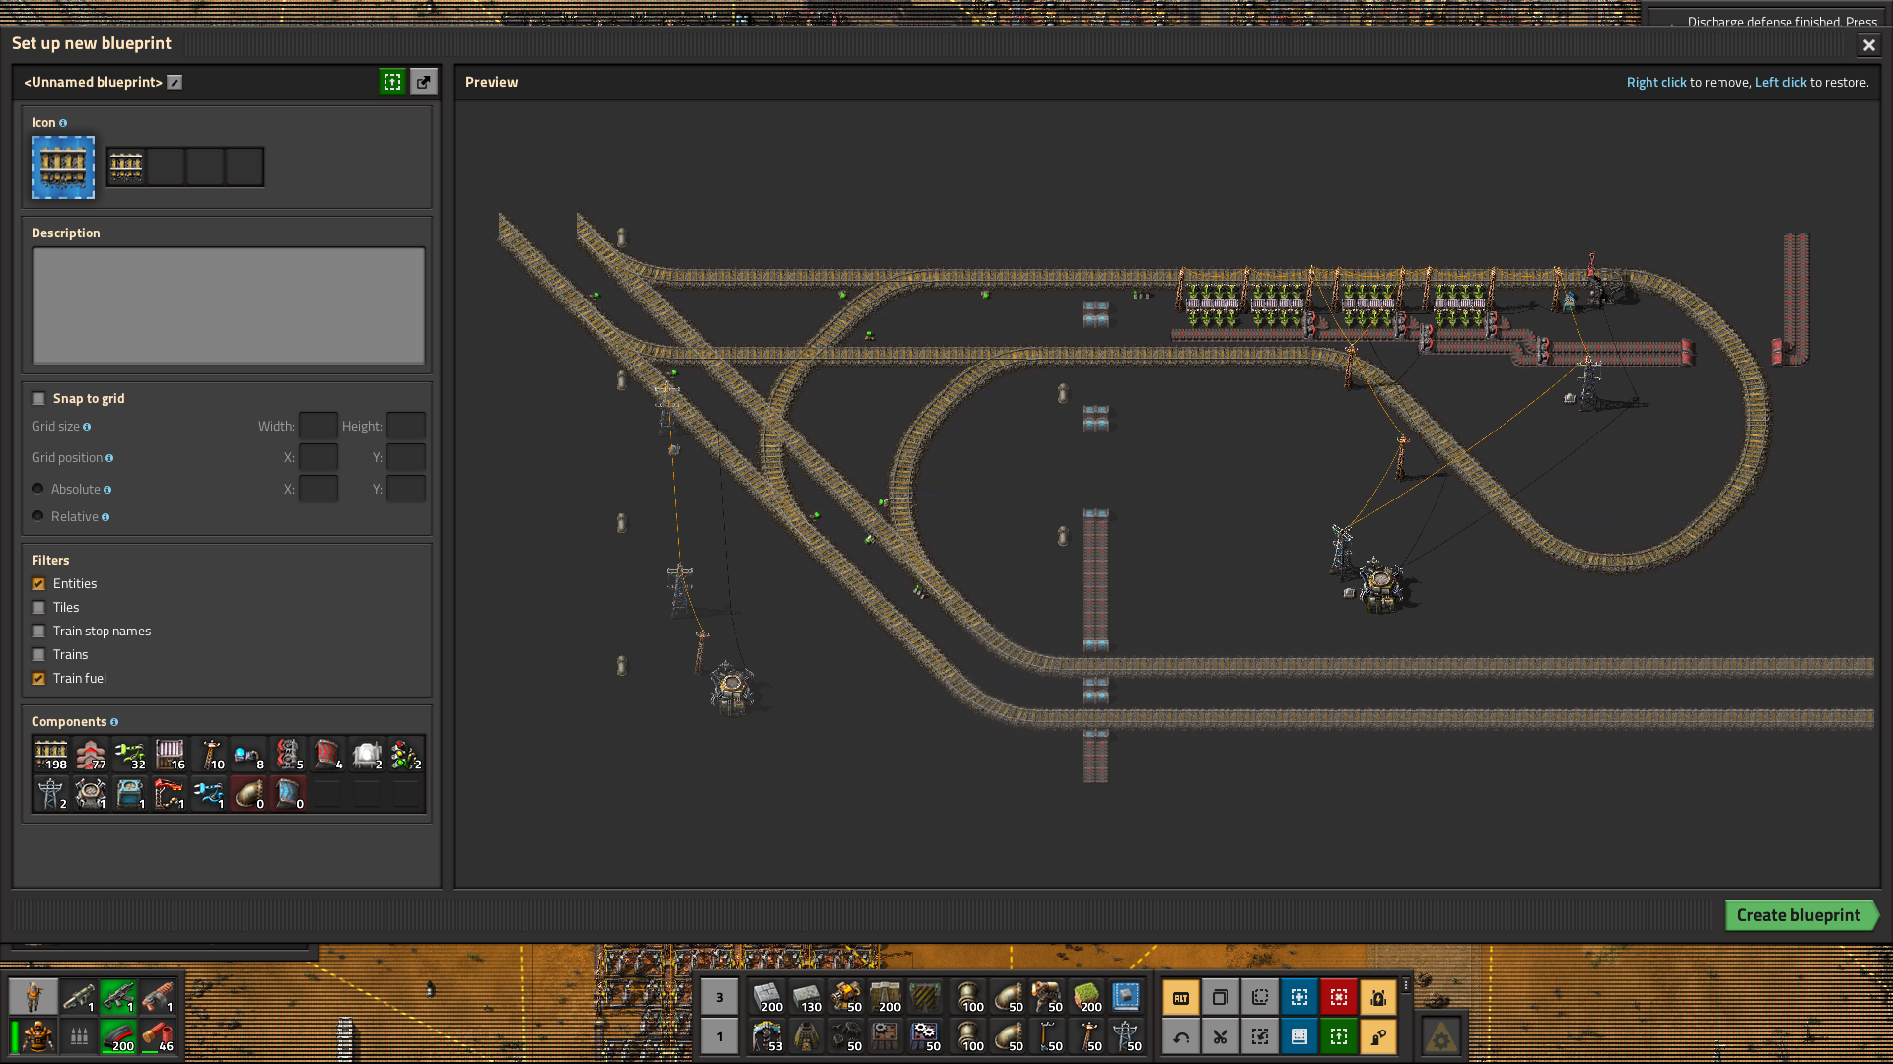The width and height of the screenshot is (1893, 1064).
Task: Select the chest component showing 16
Action: point(170,755)
